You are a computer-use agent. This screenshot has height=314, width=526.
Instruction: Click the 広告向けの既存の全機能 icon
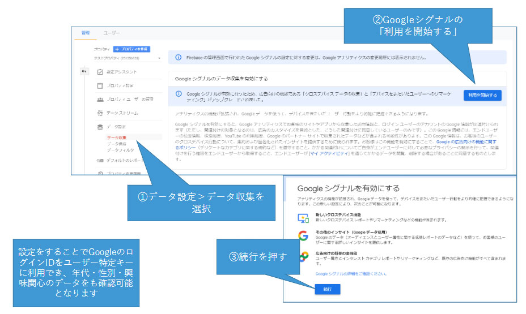point(304,256)
